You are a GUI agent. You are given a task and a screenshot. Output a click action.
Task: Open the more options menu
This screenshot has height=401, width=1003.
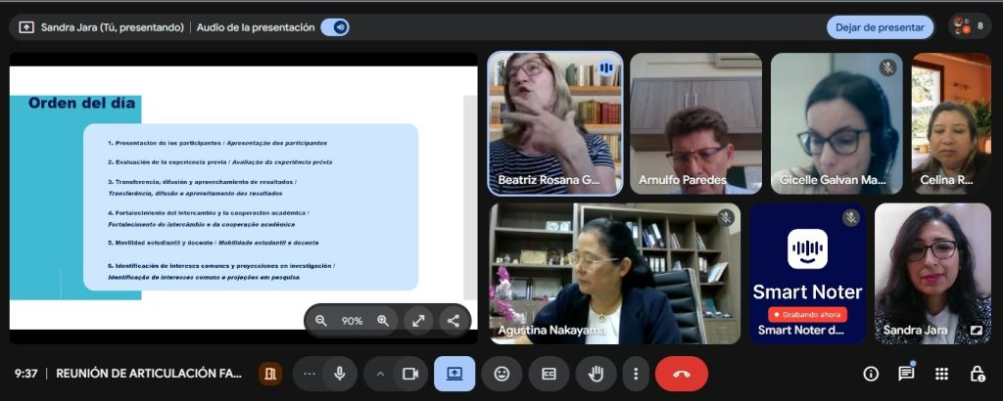point(636,374)
